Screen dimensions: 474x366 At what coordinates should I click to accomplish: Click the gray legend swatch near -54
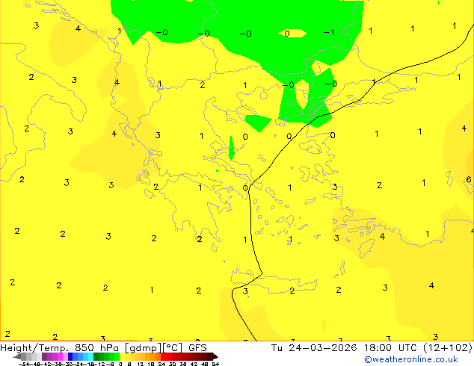(24, 356)
